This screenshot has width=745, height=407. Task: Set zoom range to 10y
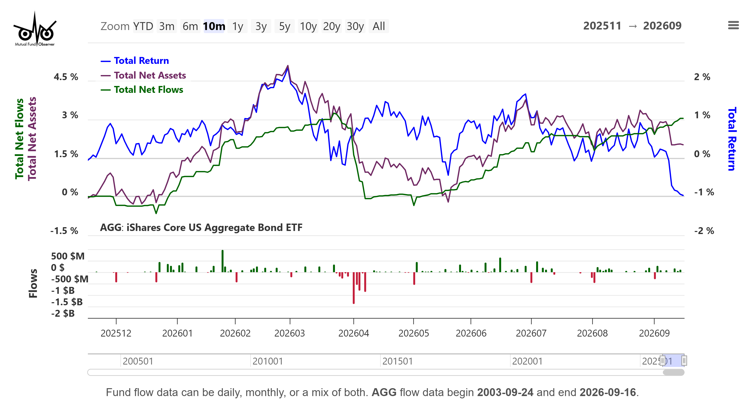tap(308, 26)
